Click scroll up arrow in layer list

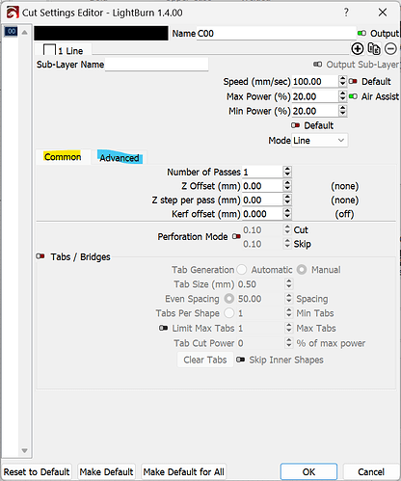(24, 33)
